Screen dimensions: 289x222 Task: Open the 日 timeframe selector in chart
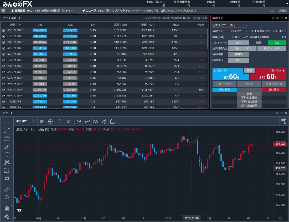click(x=33, y=121)
